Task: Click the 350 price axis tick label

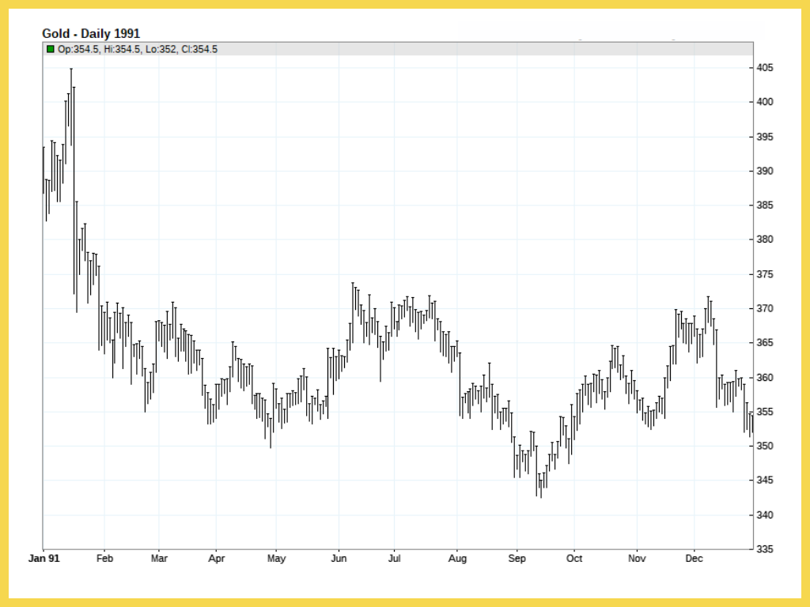Action: coord(765,446)
